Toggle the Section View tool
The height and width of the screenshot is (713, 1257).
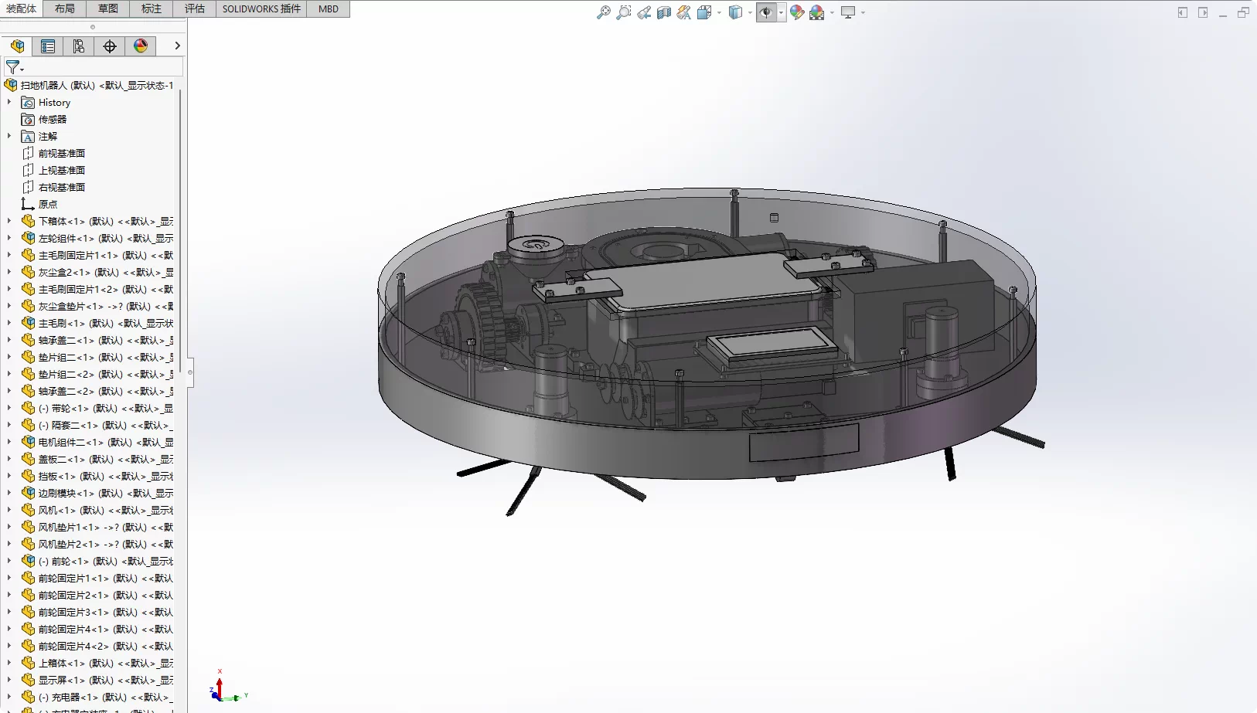[x=664, y=12]
